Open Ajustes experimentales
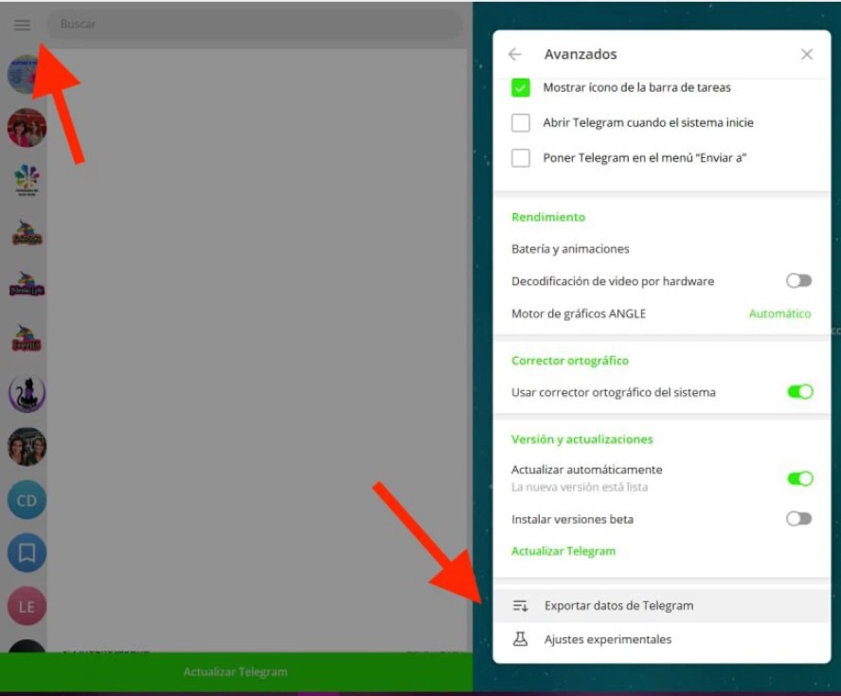Image resolution: width=841 pixels, height=696 pixels. (x=661, y=639)
